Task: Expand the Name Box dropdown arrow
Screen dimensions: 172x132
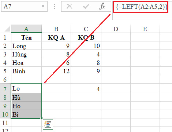Action: point(43,6)
